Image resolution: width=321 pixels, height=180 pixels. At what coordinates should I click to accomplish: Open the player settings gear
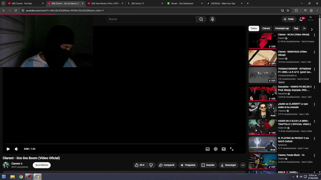[x=216, y=149]
